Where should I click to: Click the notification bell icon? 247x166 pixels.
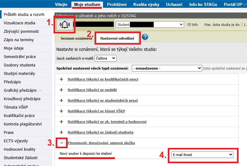click(x=65, y=25)
